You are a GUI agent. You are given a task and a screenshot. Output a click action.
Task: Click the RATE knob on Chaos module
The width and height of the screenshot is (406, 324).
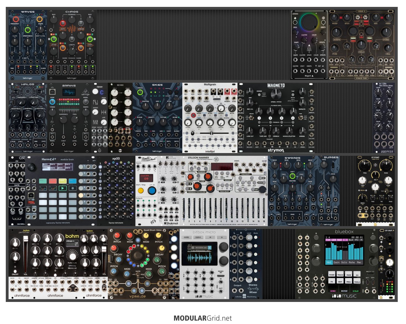[63, 35]
